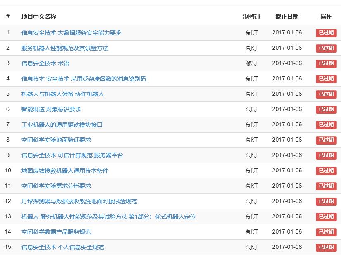Click 已过期 button in row 15
This screenshot has height=258, width=341.
click(x=326, y=248)
